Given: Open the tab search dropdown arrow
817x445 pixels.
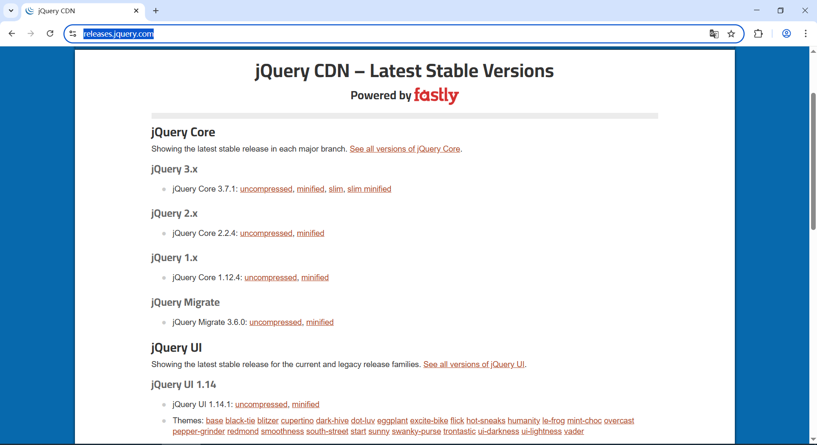Looking at the screenshot, I should pos(11,11).
